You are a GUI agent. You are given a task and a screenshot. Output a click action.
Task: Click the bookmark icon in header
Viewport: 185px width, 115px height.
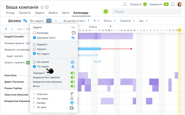coord(173,4)
